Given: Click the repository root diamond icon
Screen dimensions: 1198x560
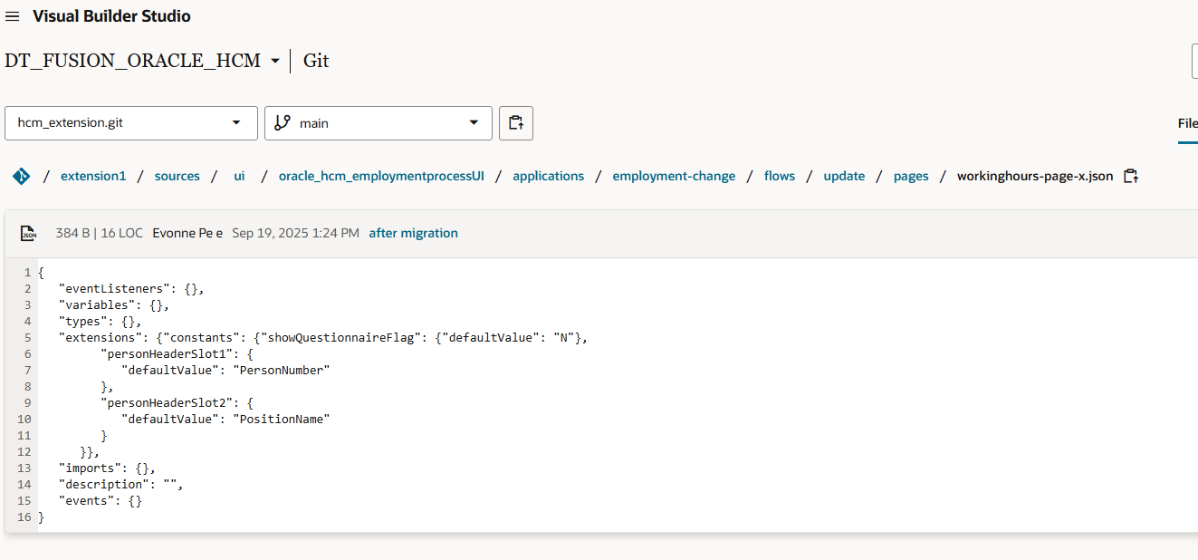Looking at the screenshot, I should [21, 176].
